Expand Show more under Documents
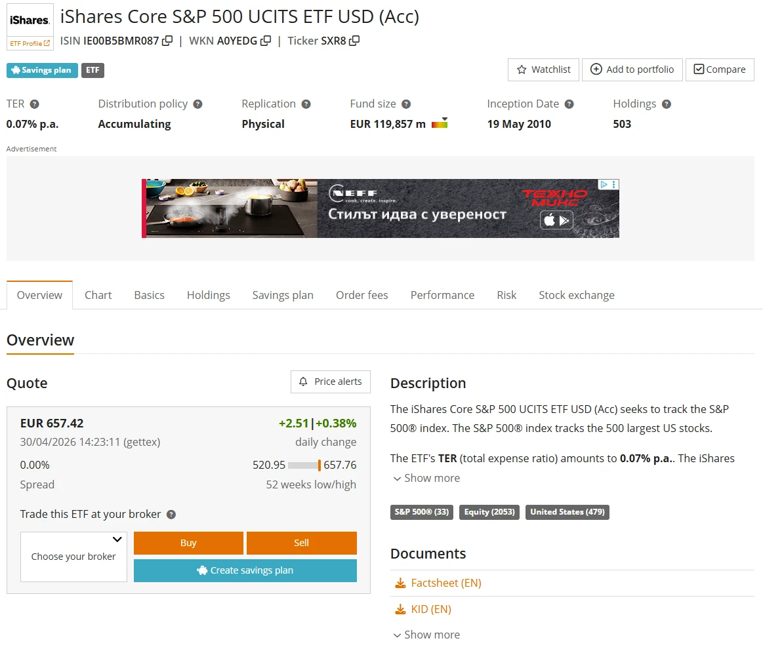Image resolution: width=763 pixels, height=670 pixels. 426,635
